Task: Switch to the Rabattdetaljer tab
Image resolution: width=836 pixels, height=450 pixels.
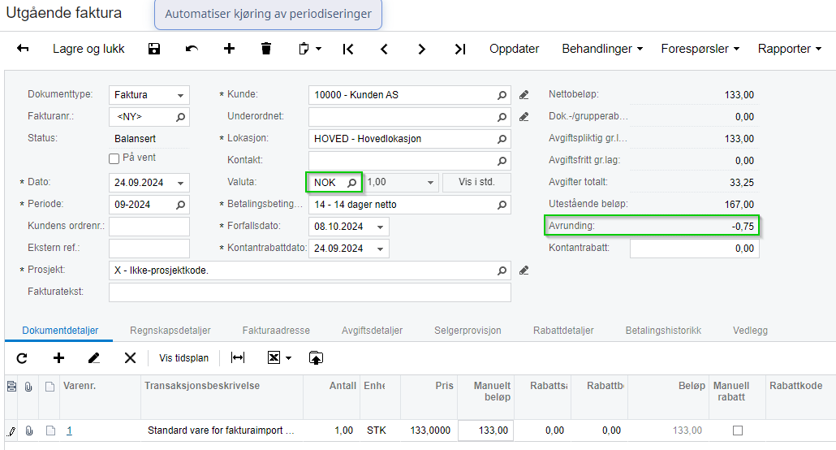Action: click(x=563, y=331)
